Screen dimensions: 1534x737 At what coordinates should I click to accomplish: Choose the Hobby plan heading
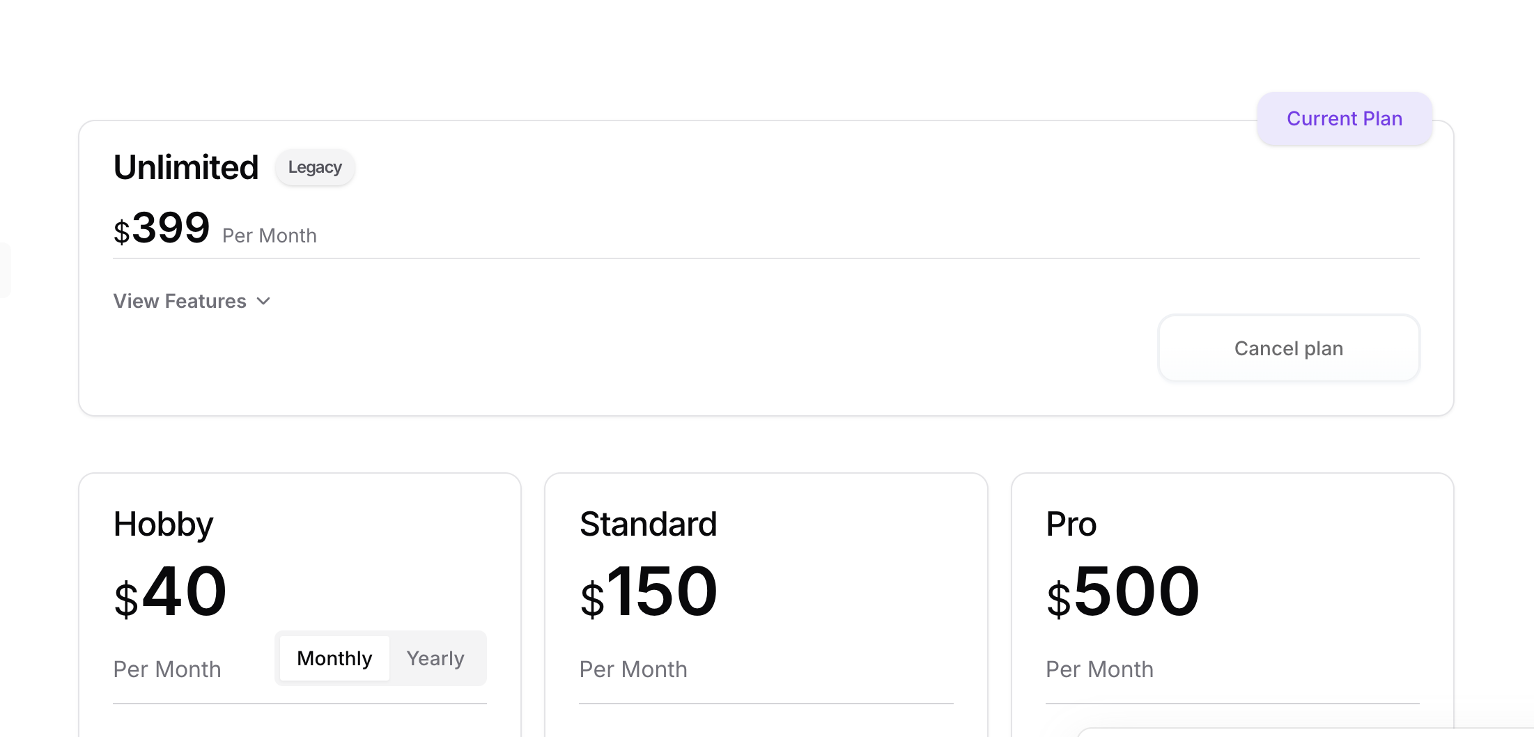163,524
